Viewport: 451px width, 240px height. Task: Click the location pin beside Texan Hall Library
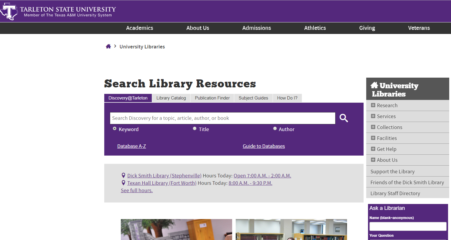(123, 182)
